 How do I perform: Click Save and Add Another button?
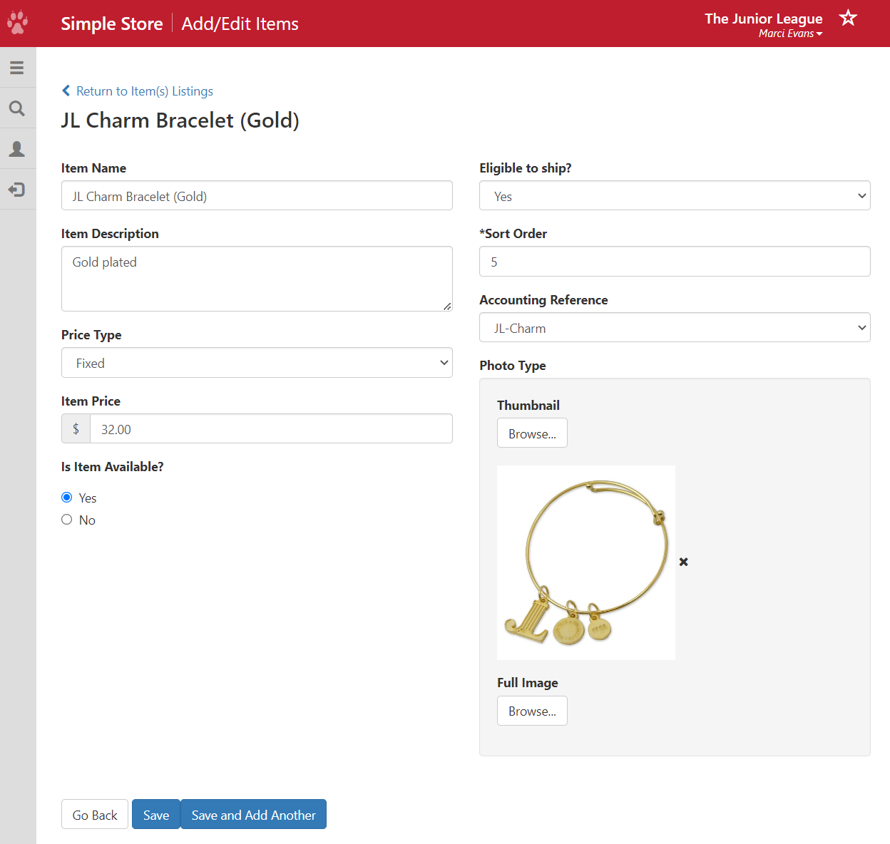pyautogui.click(x=254, y=814)
